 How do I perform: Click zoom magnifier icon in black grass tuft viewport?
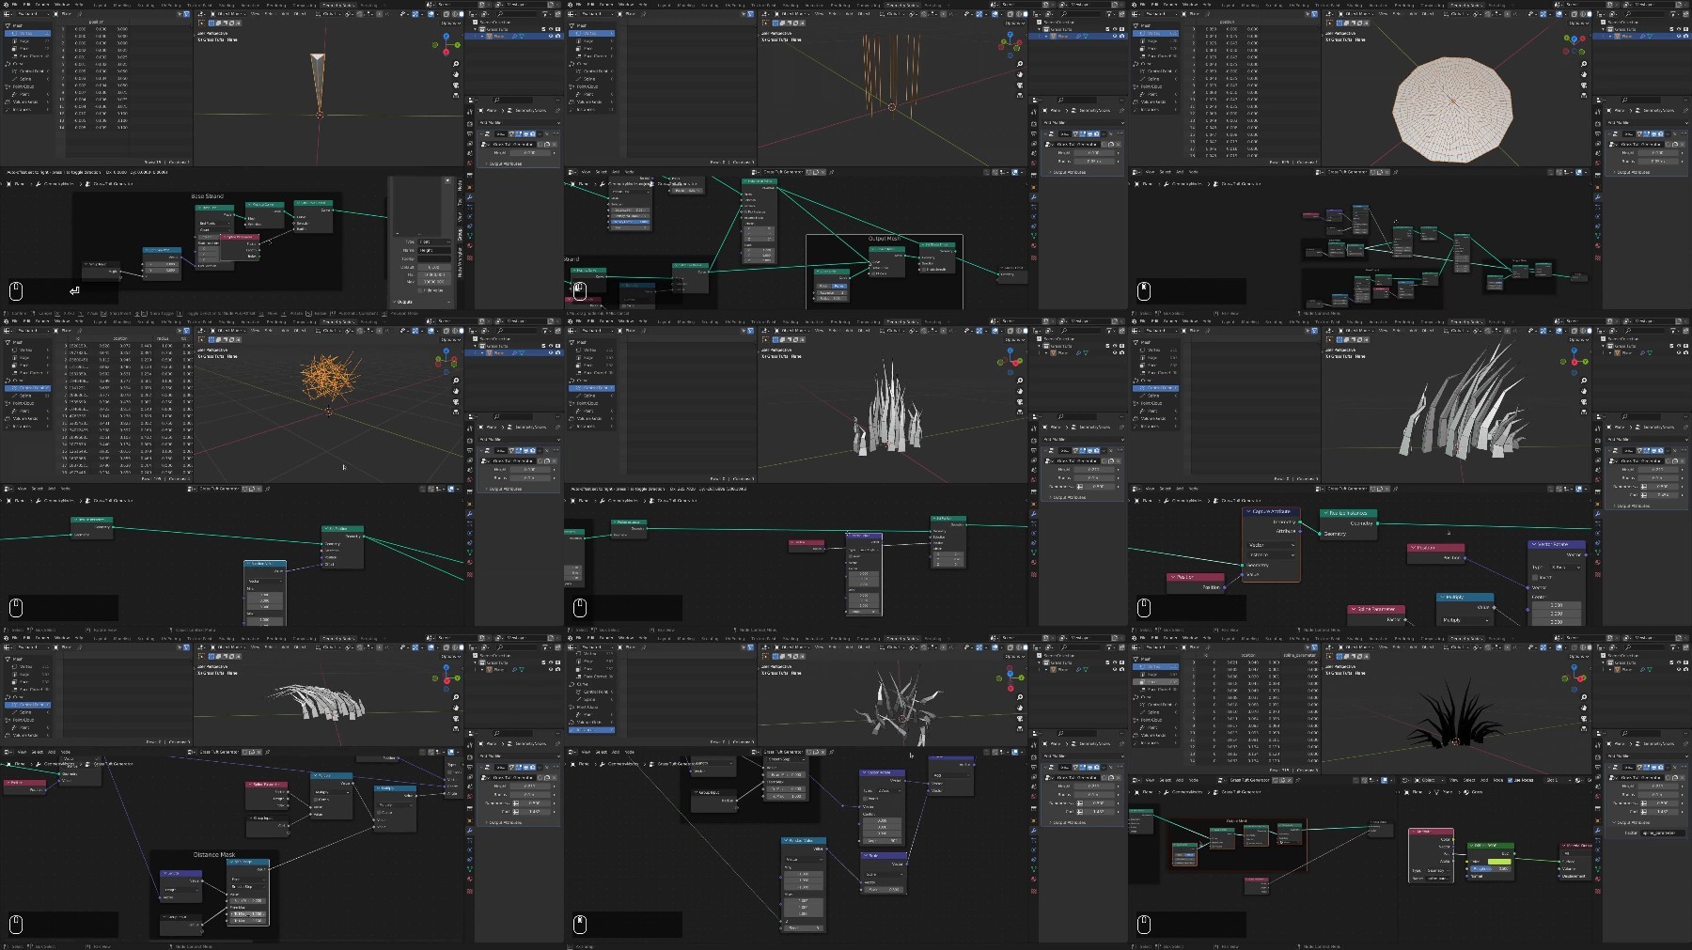tap(1585, 697)
